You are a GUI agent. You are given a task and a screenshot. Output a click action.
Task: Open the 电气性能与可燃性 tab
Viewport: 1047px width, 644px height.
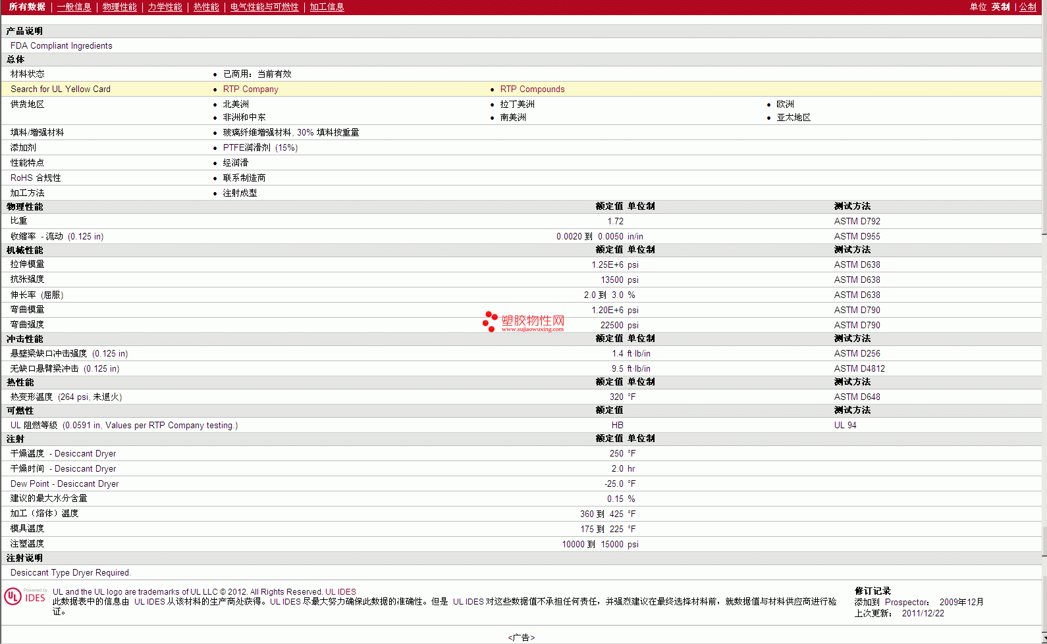pyautogui.click(x=264, y=7)
